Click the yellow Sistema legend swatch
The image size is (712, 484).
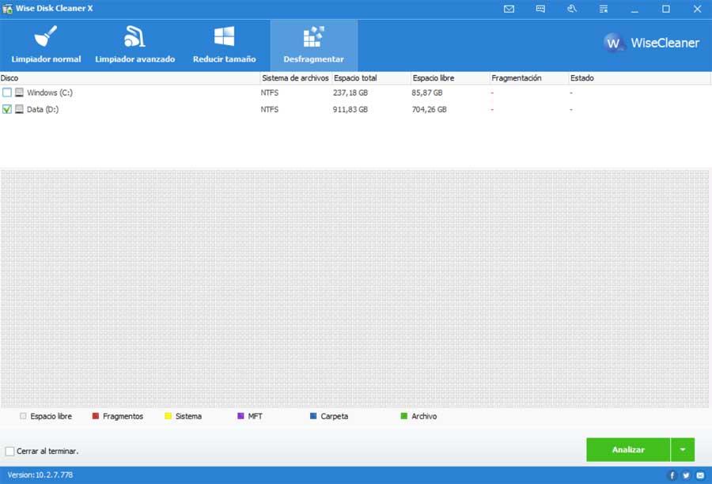168,416
